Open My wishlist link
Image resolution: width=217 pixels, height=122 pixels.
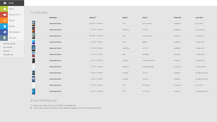coord(8,47)
